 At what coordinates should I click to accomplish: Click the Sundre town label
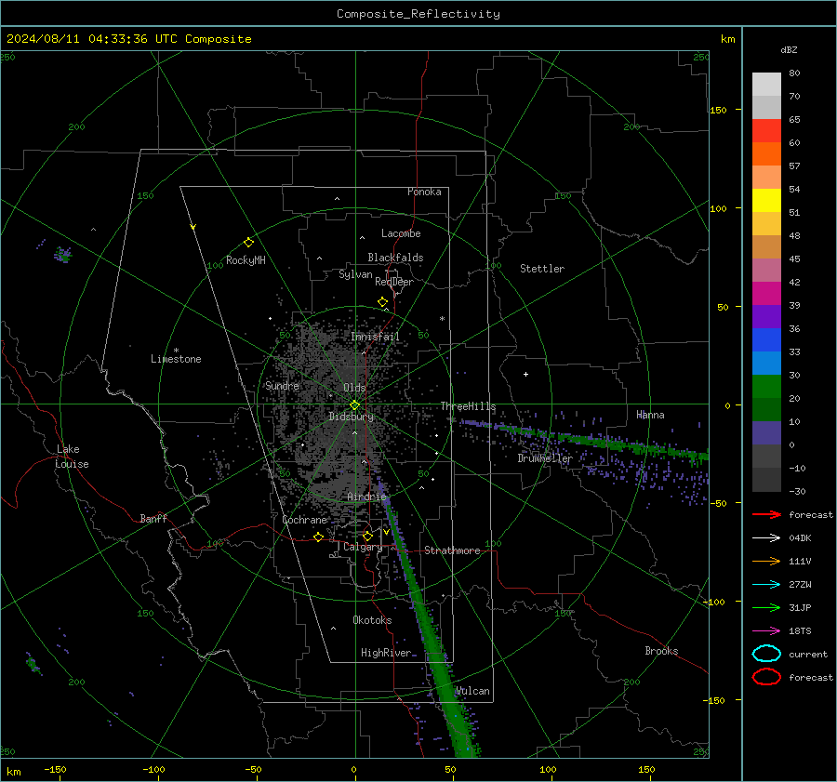(x=282, y=386)
